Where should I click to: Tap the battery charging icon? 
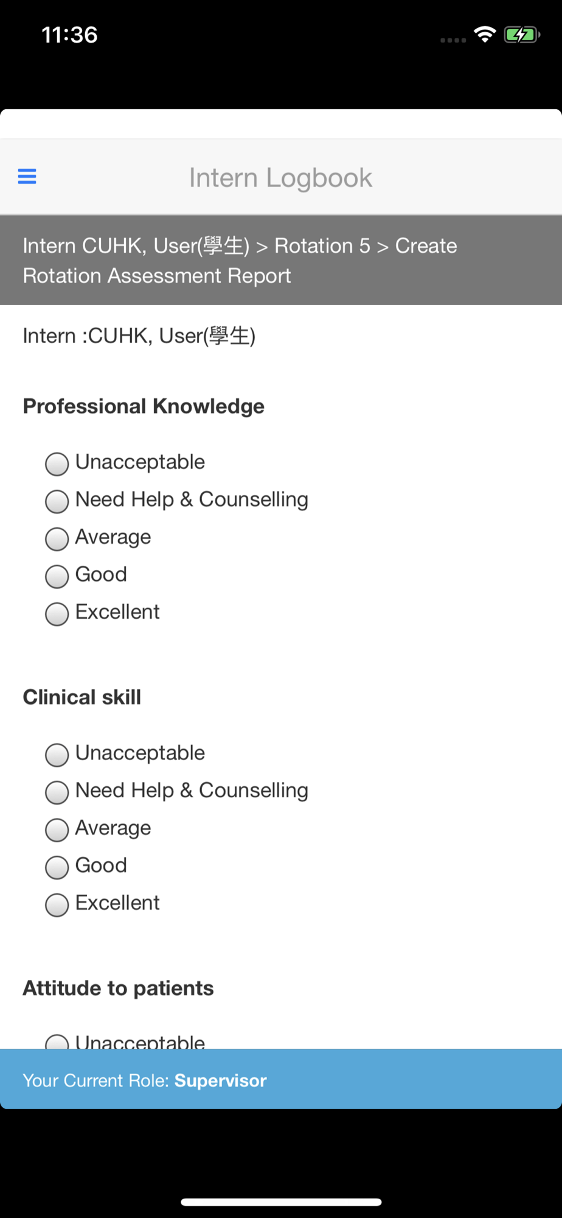pos(522,35)
